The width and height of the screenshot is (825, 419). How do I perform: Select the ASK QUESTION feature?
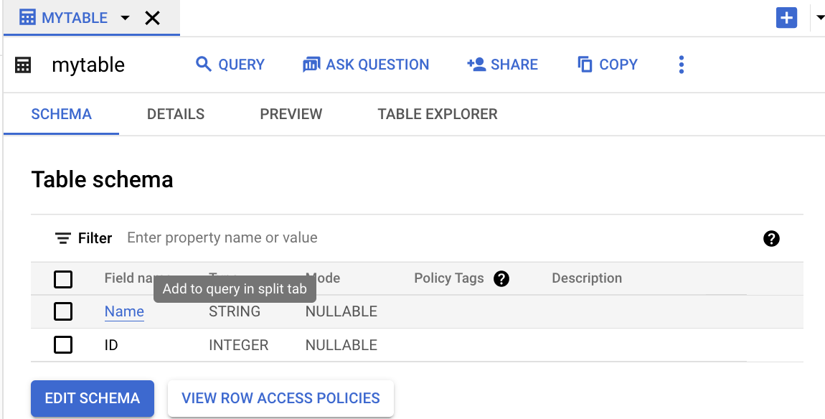365,65
